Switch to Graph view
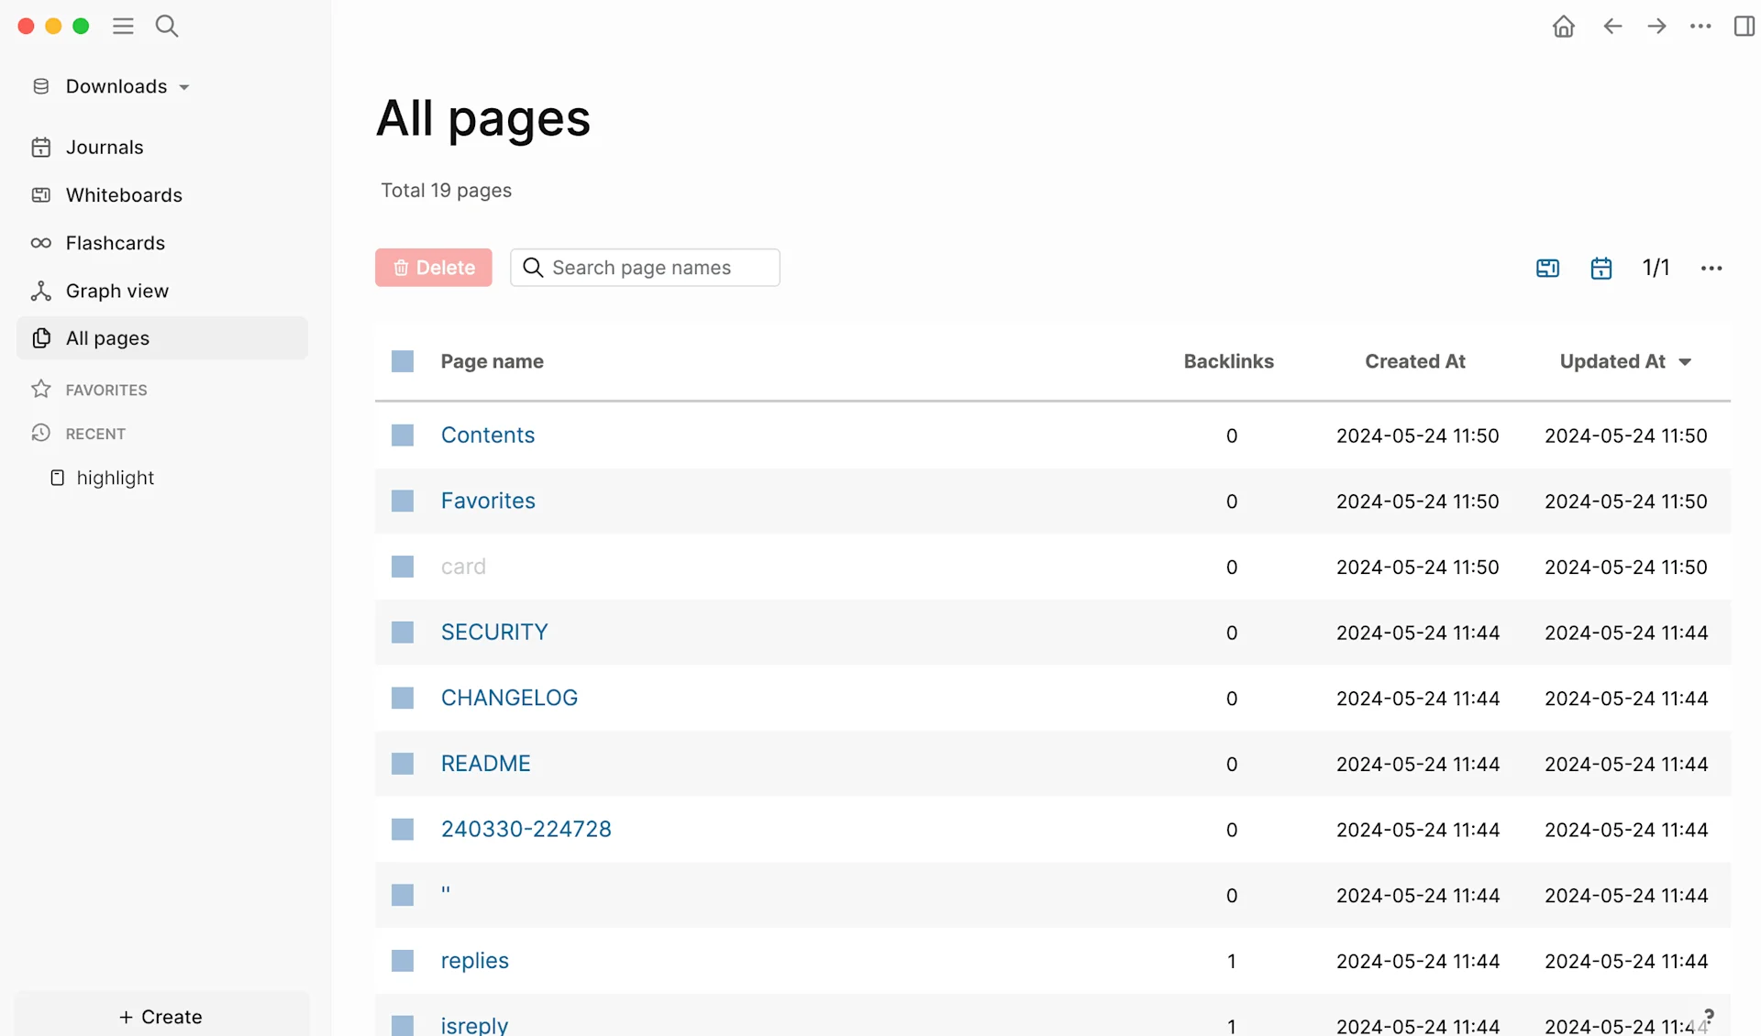The image size is (1761, 1036). pyautogui.click(x=116, y=291)
